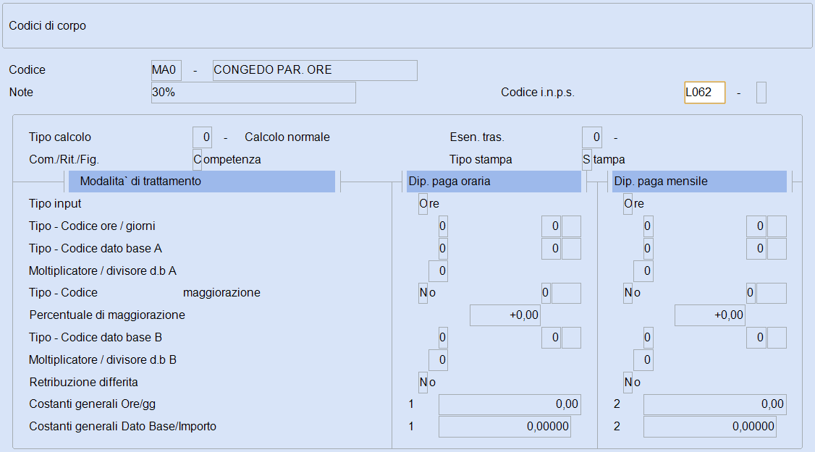Click the Codici di corpo title
This screenshot has width=815, height=452.
pyautogui.click(x=47, y=25)
